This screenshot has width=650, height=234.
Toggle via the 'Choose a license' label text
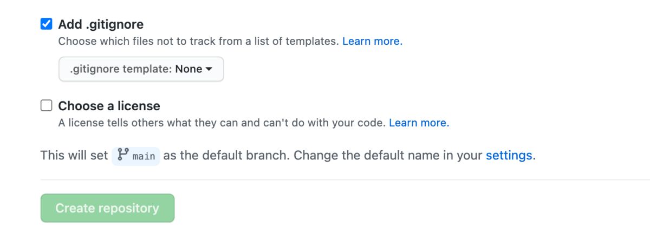(109, 106)
